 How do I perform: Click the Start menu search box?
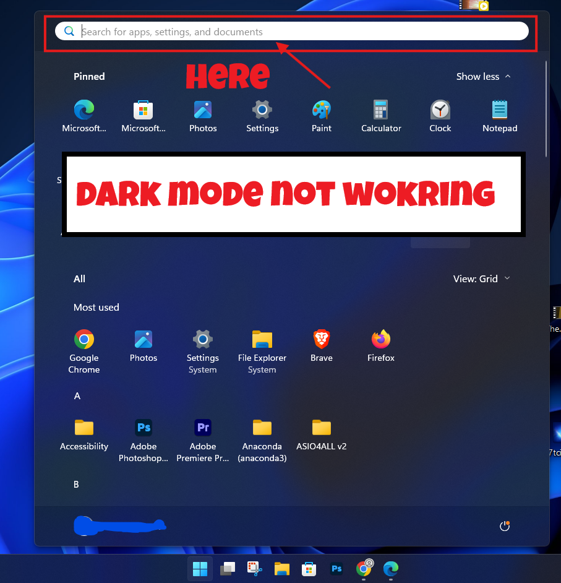click(292, 31)
